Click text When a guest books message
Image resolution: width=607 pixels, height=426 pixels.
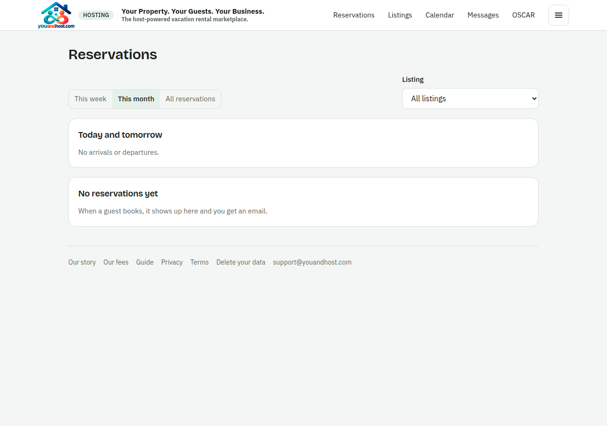(173, 211)
